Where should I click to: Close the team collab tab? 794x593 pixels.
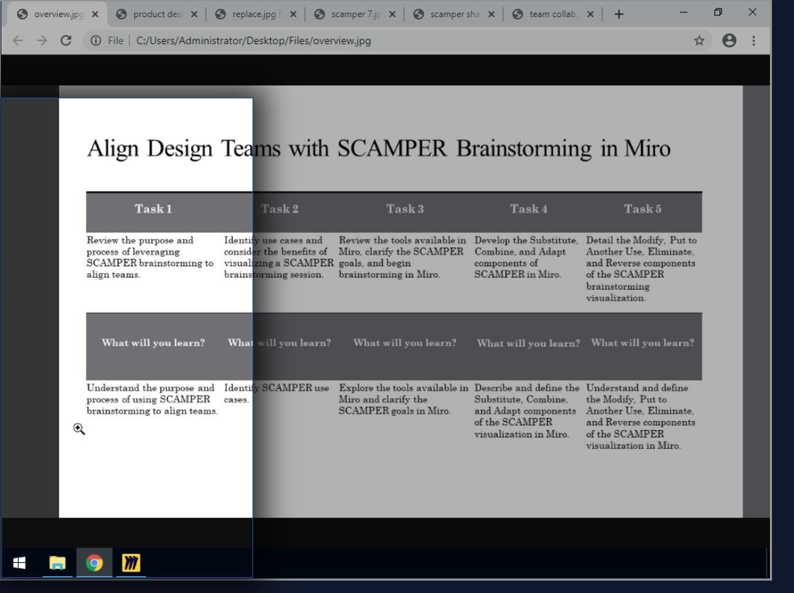pos(590,14)
